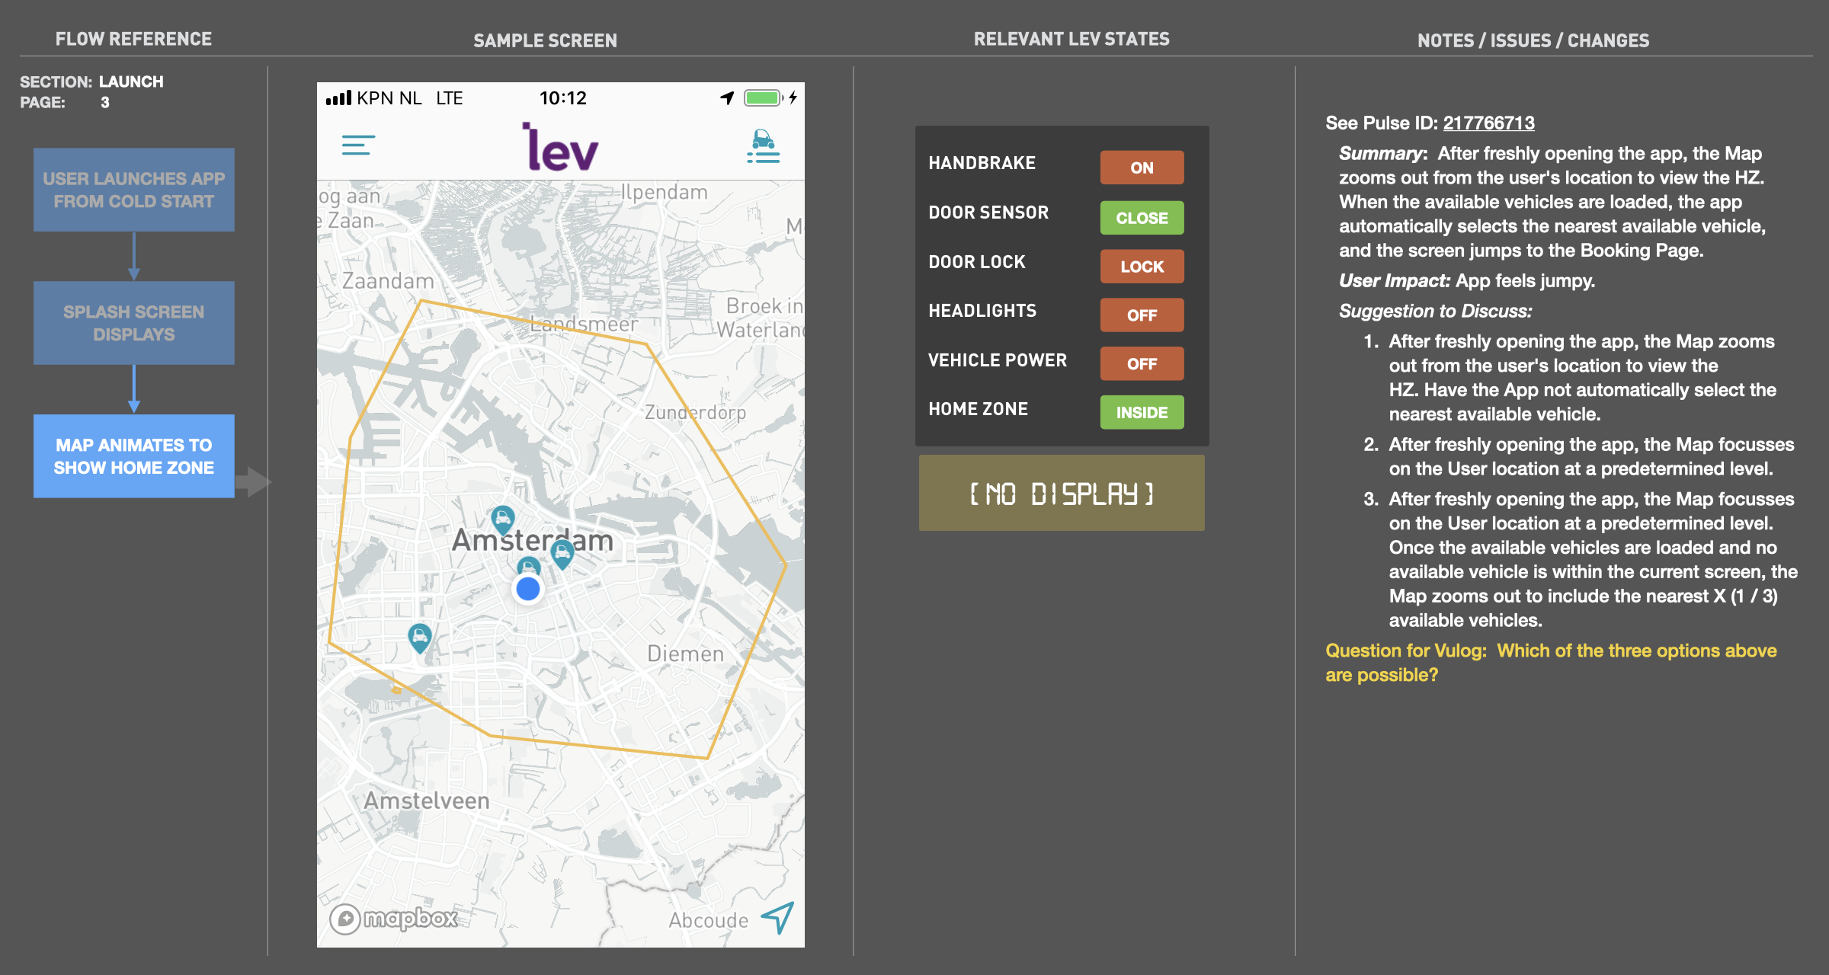The height and width of the screenshot is (975, 1829).
Task: Toggle the Home Zone INSIDE state
Action: pyautogui.click(x=1141, y=413)
